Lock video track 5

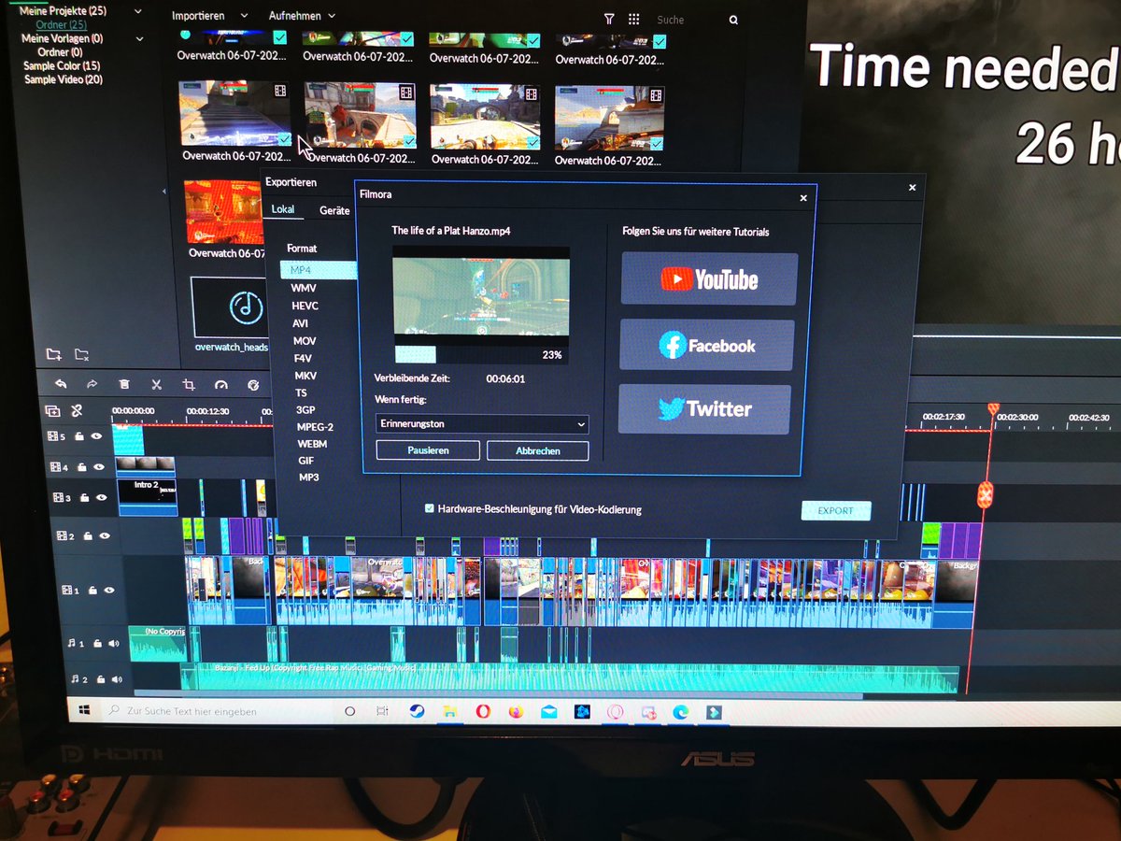click(x=79, y=436)
